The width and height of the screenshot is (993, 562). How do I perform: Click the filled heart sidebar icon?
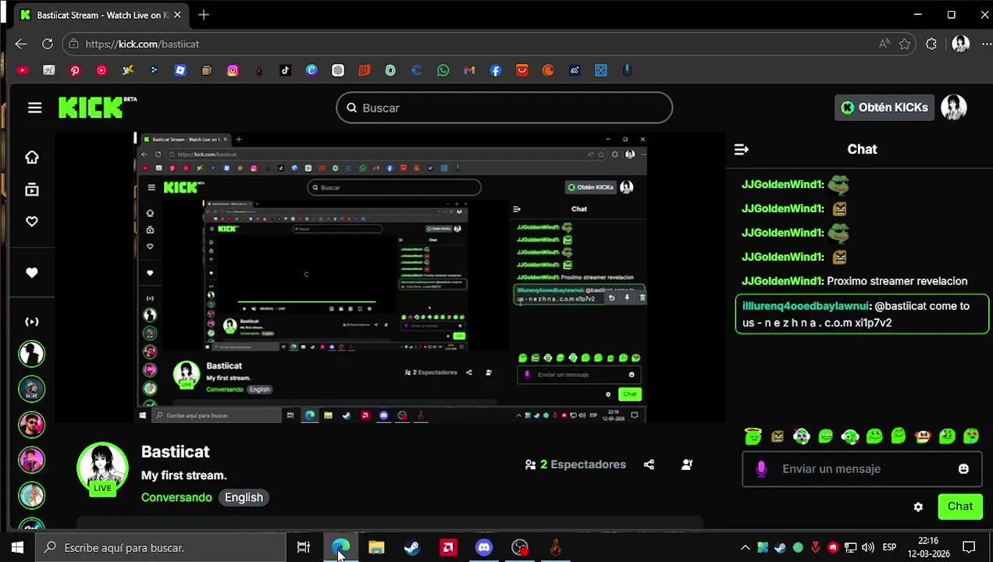(32, 273)
